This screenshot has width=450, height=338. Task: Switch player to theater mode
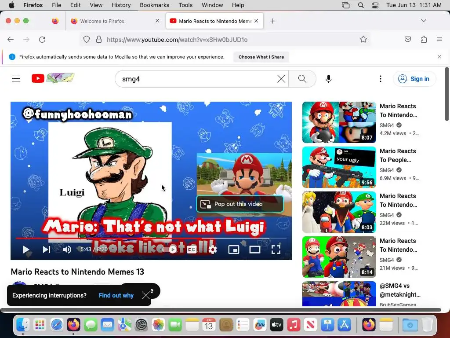pyautogui.click(x=255, y=250)
